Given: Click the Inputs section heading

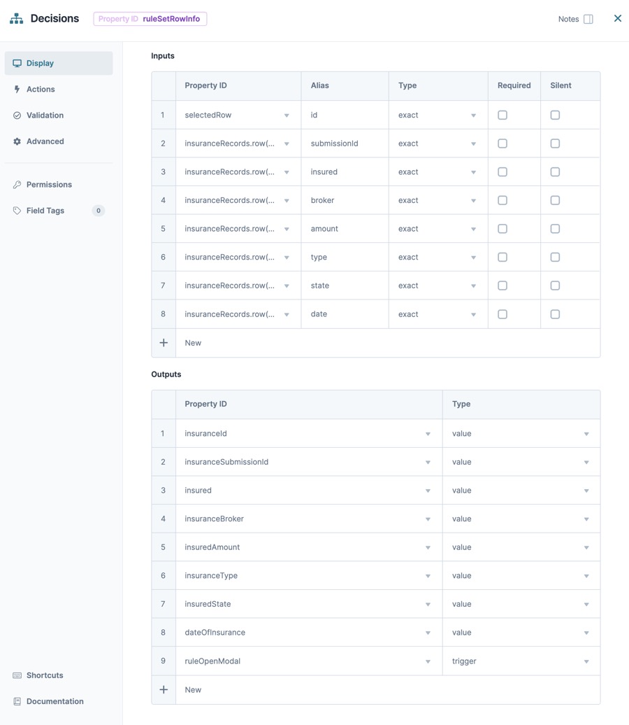Looking at the screenshot, I should (163, 56).
